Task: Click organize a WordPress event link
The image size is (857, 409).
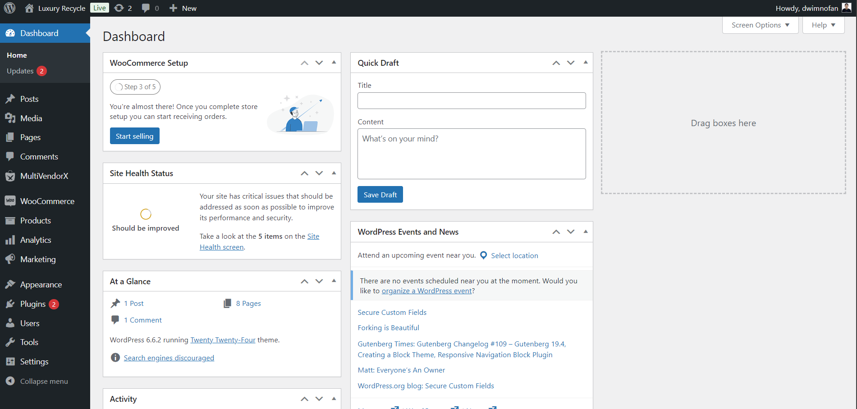Action: click(x=426, y=291)
